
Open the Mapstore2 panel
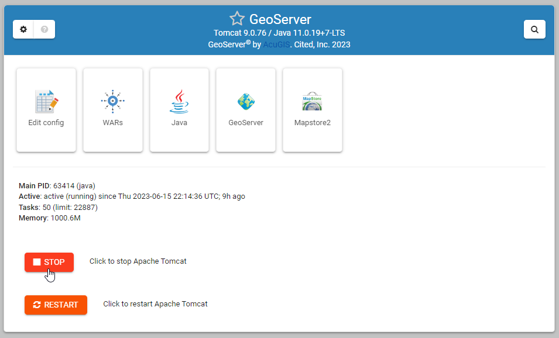point(312,109)
